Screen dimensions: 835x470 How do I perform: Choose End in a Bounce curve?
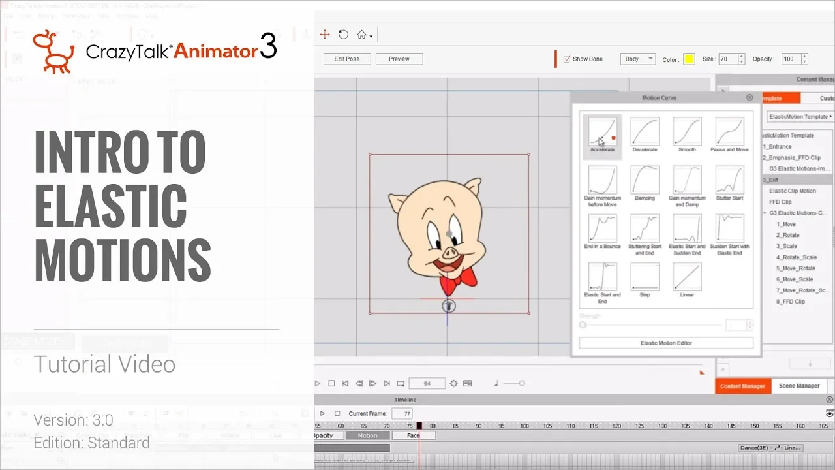pos(602,232)
